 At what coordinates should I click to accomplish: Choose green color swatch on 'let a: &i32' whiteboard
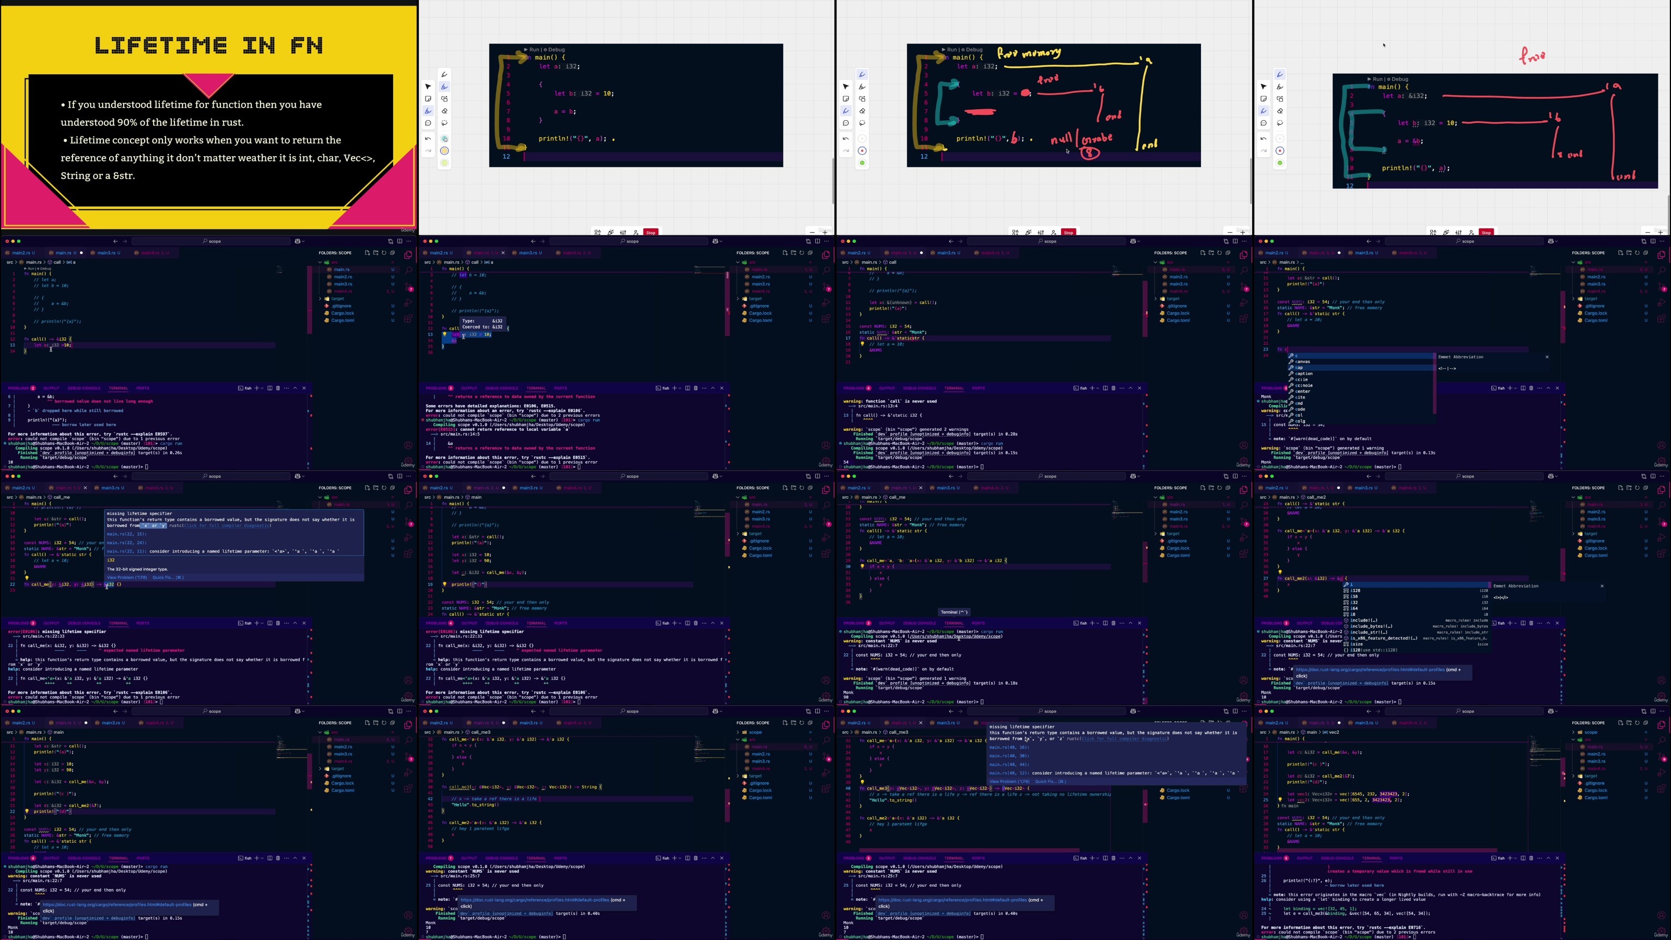point(1280,163)
